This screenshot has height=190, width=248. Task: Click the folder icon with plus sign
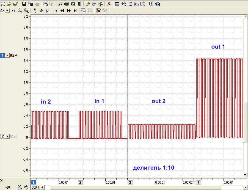click(16, 4)
